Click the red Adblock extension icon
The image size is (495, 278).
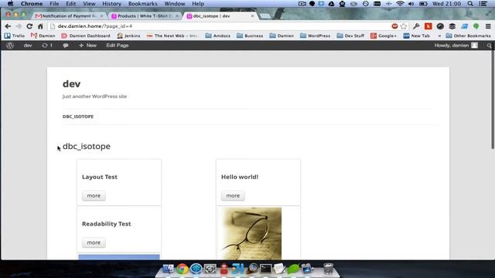[394, 26]
